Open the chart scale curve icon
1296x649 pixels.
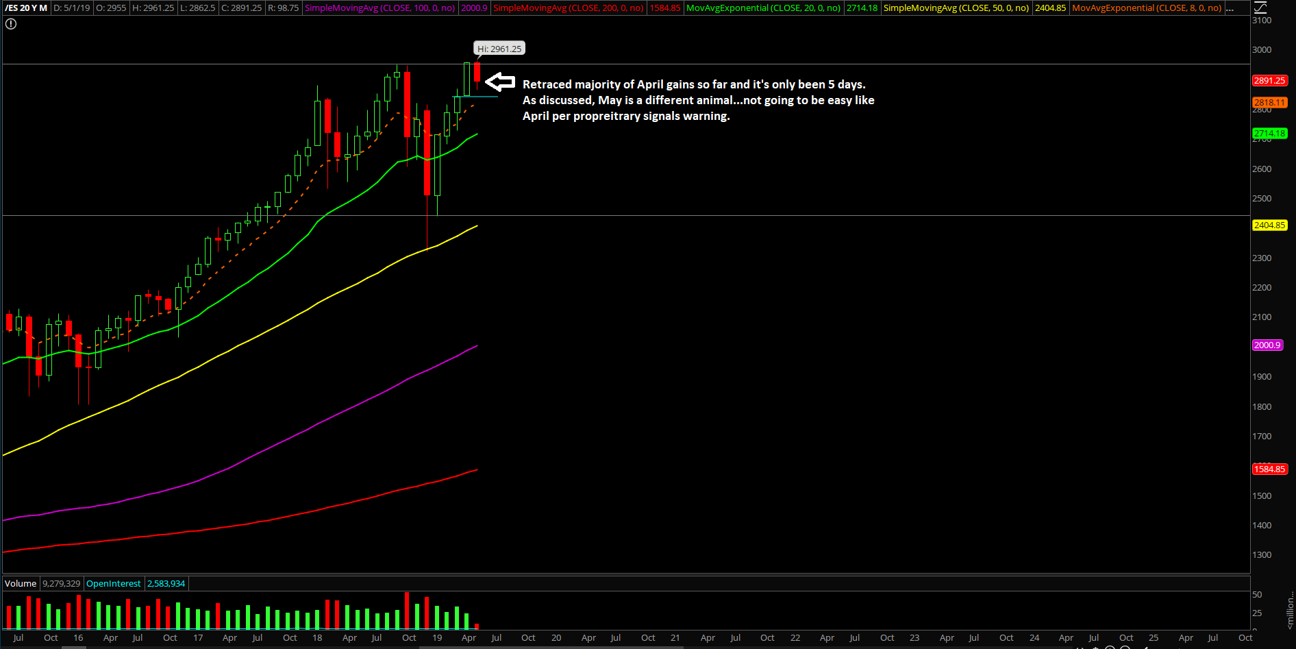point(1260,8)
